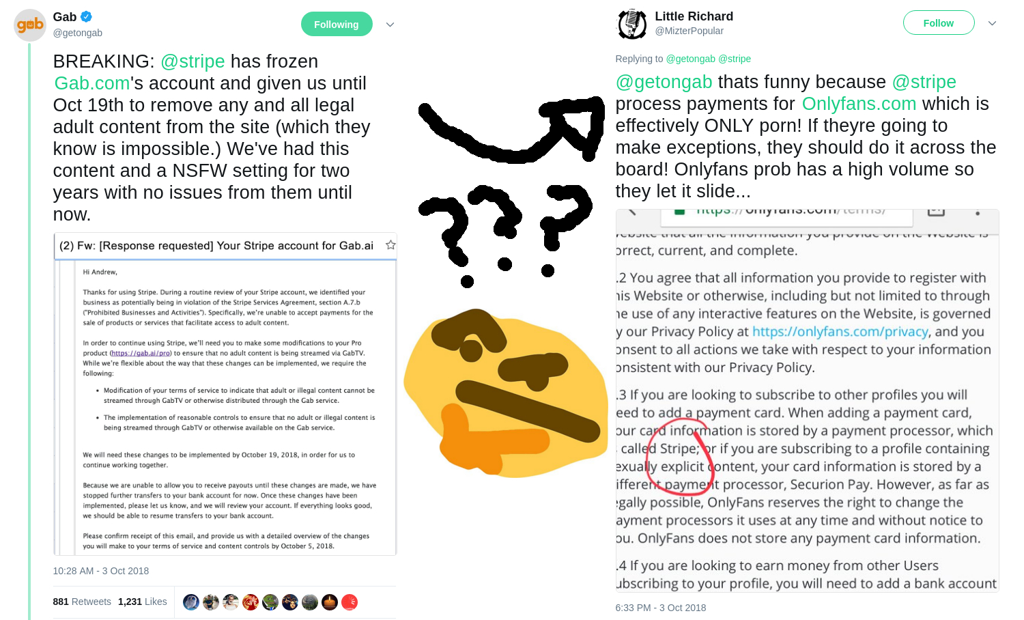The width and height of the screenshot is (1024, 620).
Task: Open the OnlyFans terms screenshot image
Action: (807, 400)
